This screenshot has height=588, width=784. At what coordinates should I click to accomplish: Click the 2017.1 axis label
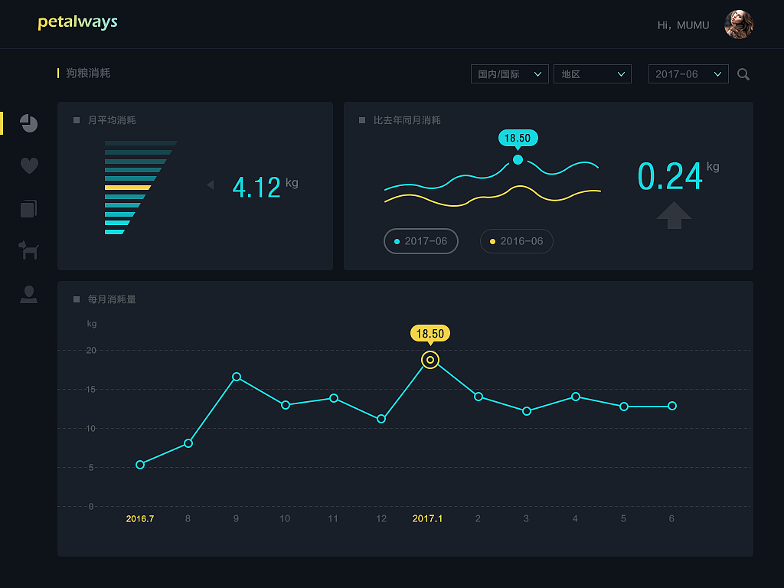coord(427,518)
